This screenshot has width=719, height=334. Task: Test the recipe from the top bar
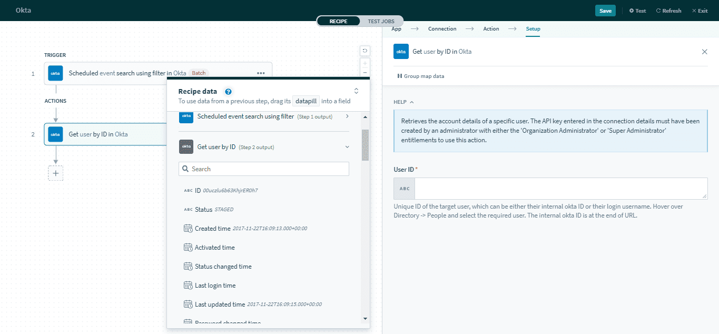(637, 10)
